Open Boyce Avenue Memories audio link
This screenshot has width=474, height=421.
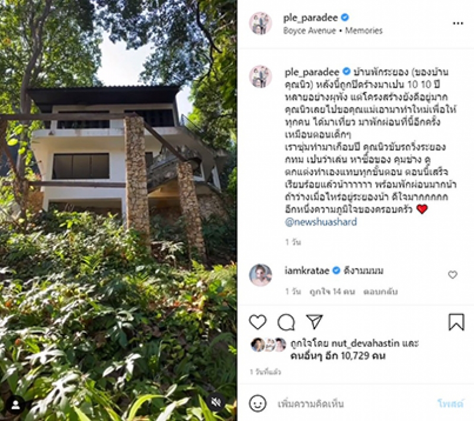pyautogui.click(x=332, y=31)
